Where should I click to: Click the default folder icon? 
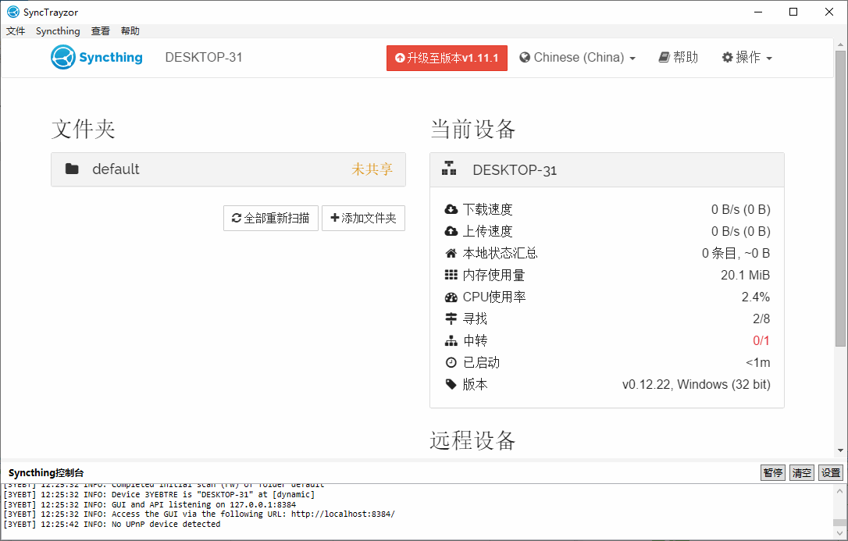(72, 169)
